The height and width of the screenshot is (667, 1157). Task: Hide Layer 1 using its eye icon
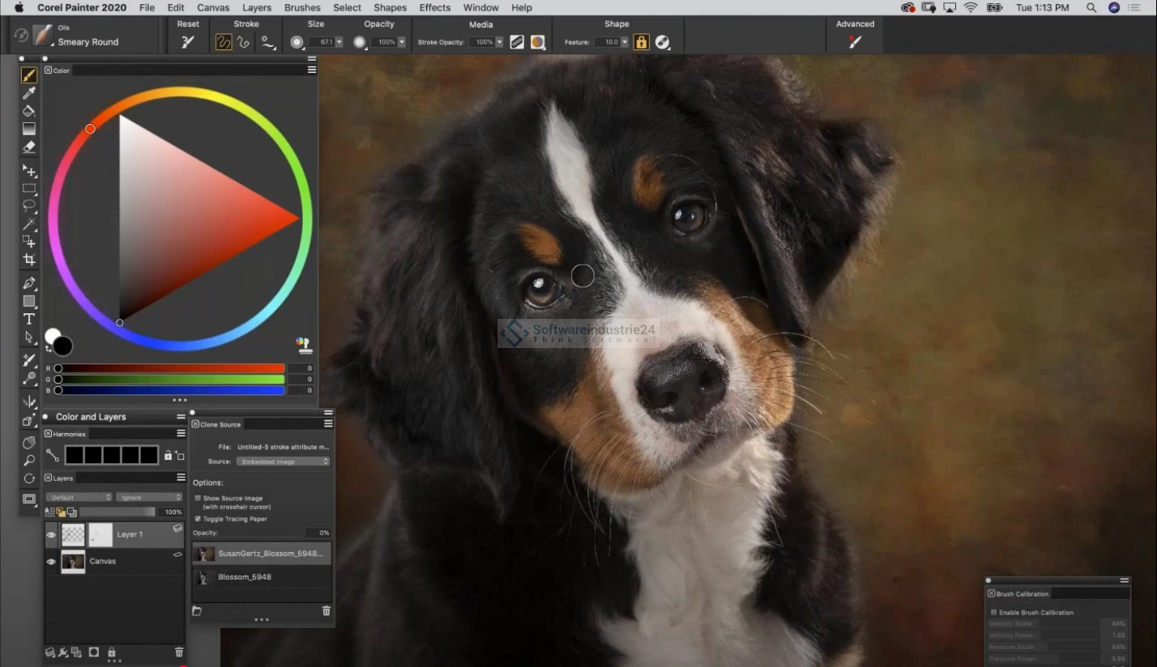[x=51, y=534]
